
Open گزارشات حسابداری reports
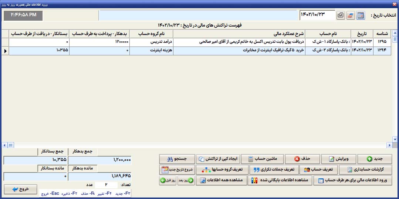tap(365, 170)
